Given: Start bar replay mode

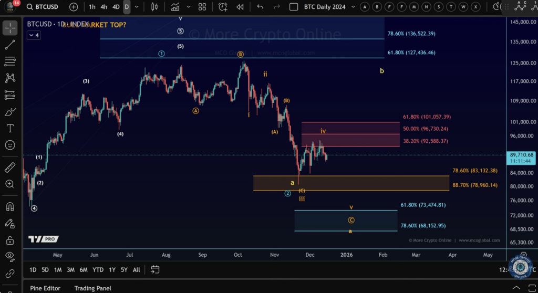Looking at the screenshot, I should pos(240,7).
